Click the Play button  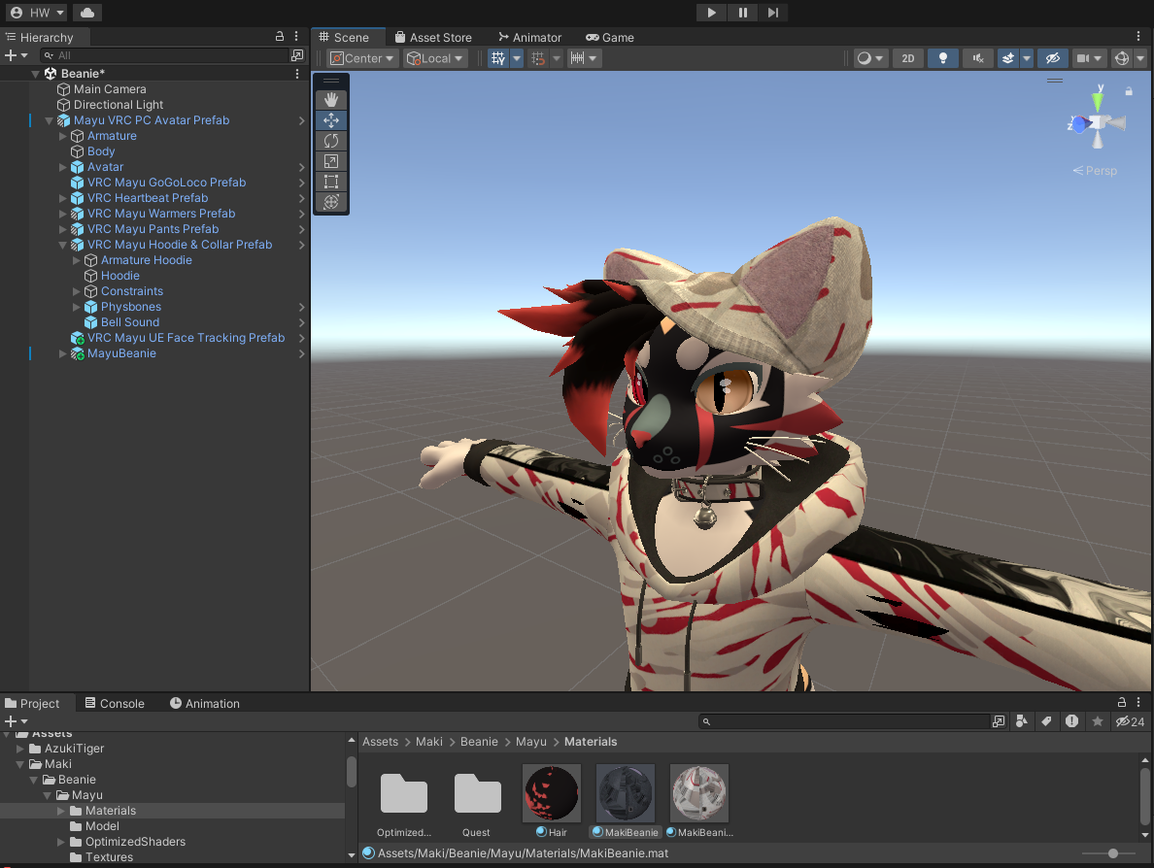[711, 13]
